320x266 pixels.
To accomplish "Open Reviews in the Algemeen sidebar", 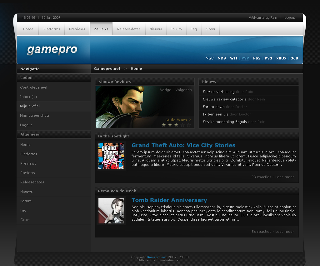I will click(54, 173).
